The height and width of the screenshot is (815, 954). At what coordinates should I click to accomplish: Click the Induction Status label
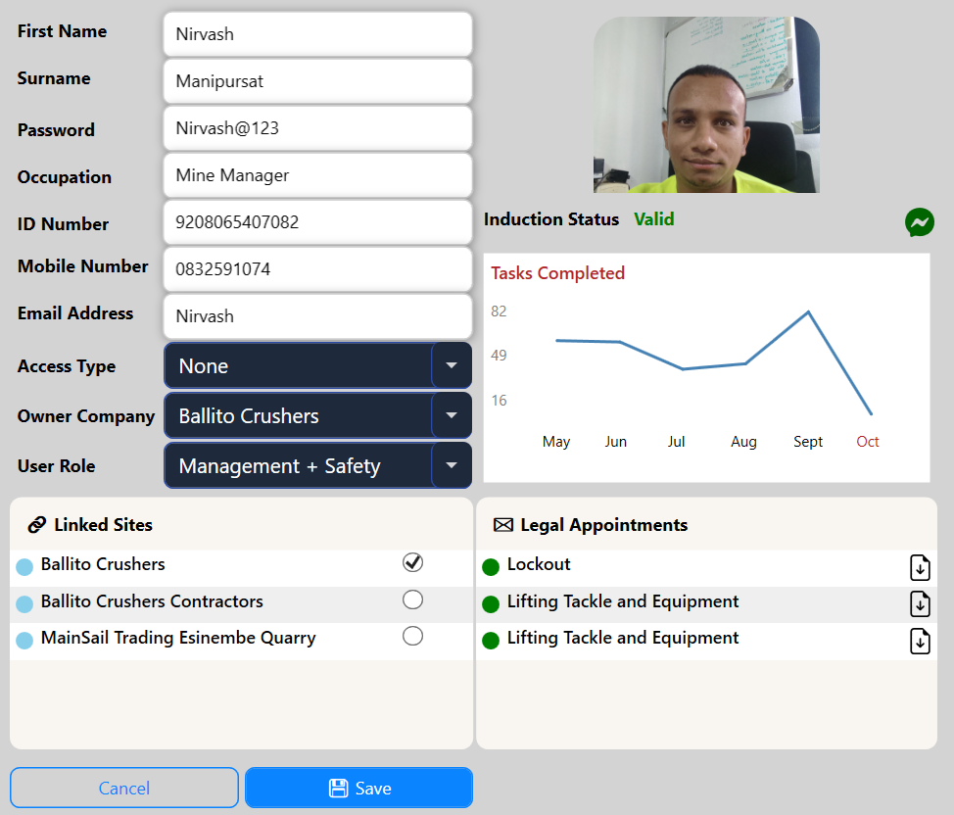pos(551,219)
